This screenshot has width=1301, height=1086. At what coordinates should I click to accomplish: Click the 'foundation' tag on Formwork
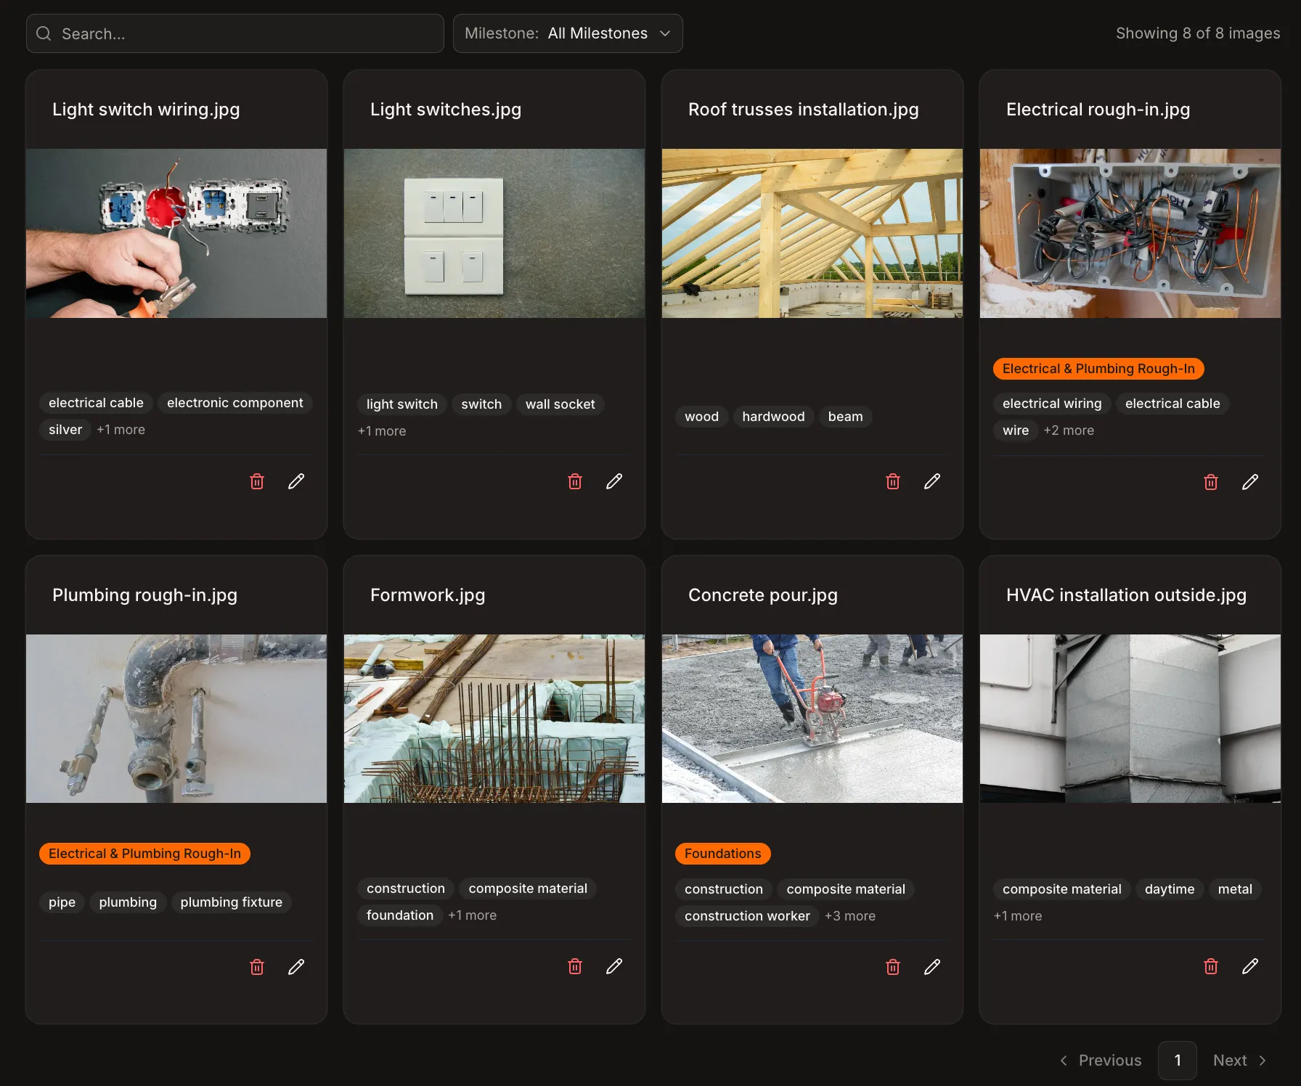click(x=400, y=915)
